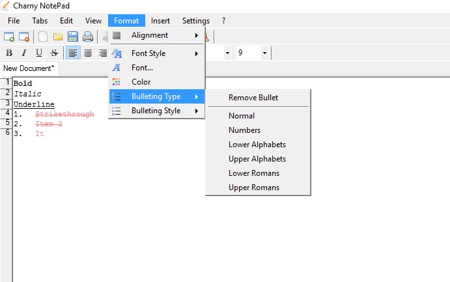Create a new blank document from toolbar
Screen dimensions: 450x282
click(43, 36)
